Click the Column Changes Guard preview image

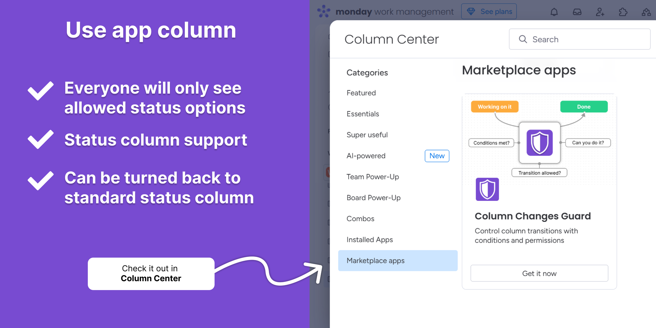coord(539,139)
